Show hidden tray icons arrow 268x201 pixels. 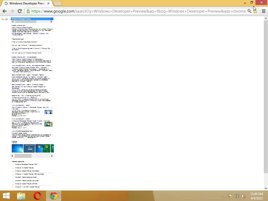[224, 196]
